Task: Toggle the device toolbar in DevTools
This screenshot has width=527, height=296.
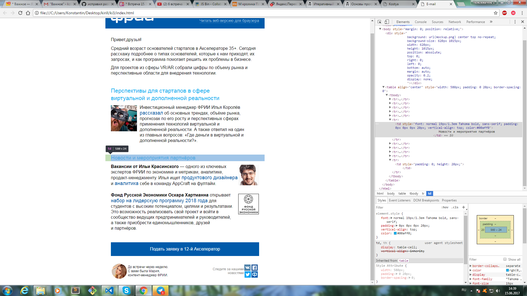Action: pyautogui.click(x=387, y=22)
